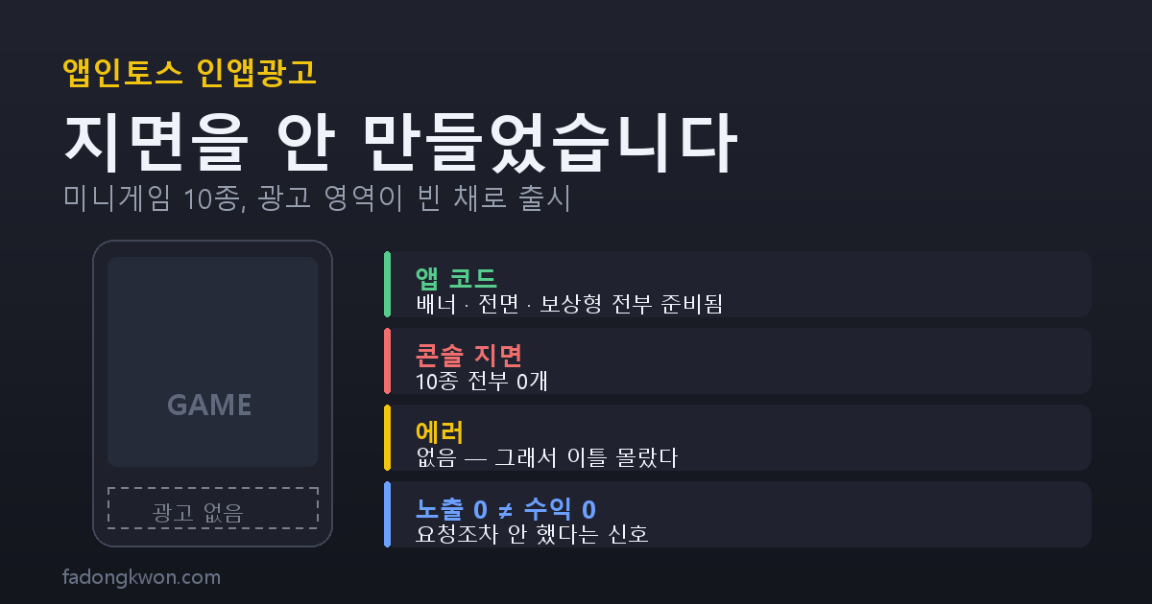Click the text 10종 전부 0개
The width and height of the screenshot is (1152, 604).
click(x=482, y=382)
